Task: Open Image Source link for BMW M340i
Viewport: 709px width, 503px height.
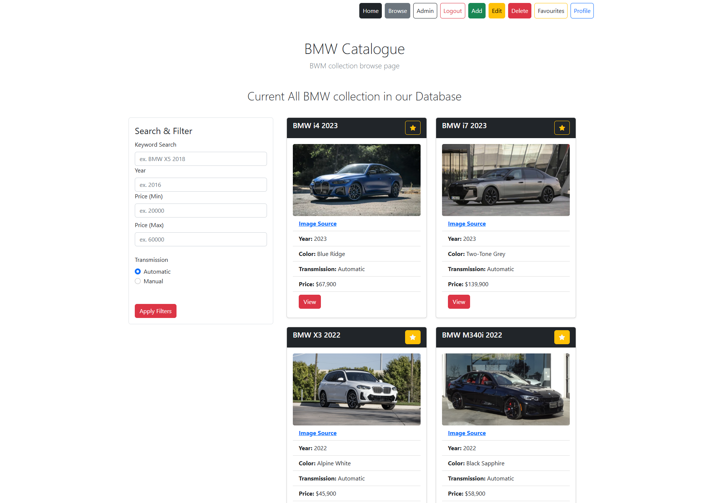Action: click(x=467, y=433)
